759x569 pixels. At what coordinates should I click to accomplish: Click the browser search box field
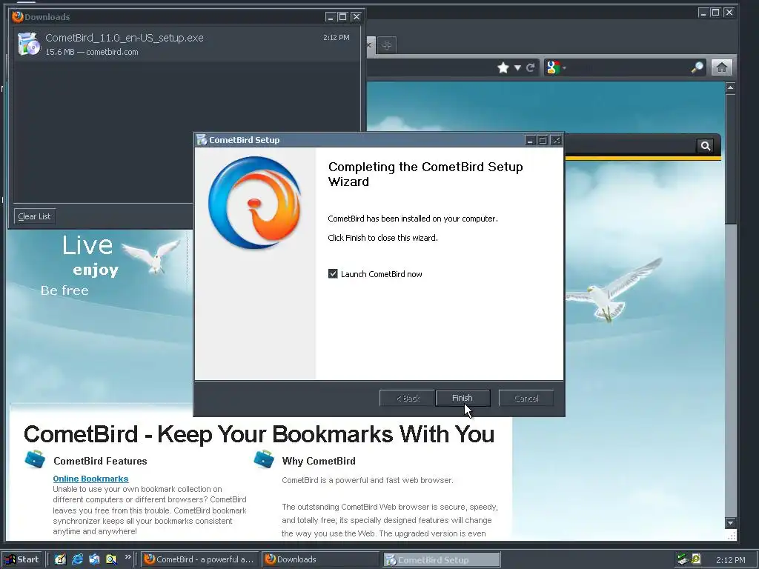click(627, 67)
